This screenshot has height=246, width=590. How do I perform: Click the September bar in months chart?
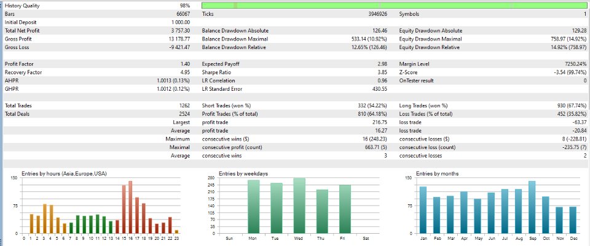[532, 207]
